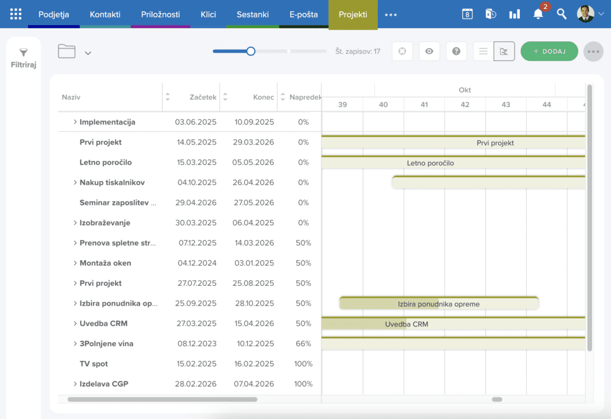611x419 pixels.
Task: Open the Priložnosti tab
Action: point(161,14)
